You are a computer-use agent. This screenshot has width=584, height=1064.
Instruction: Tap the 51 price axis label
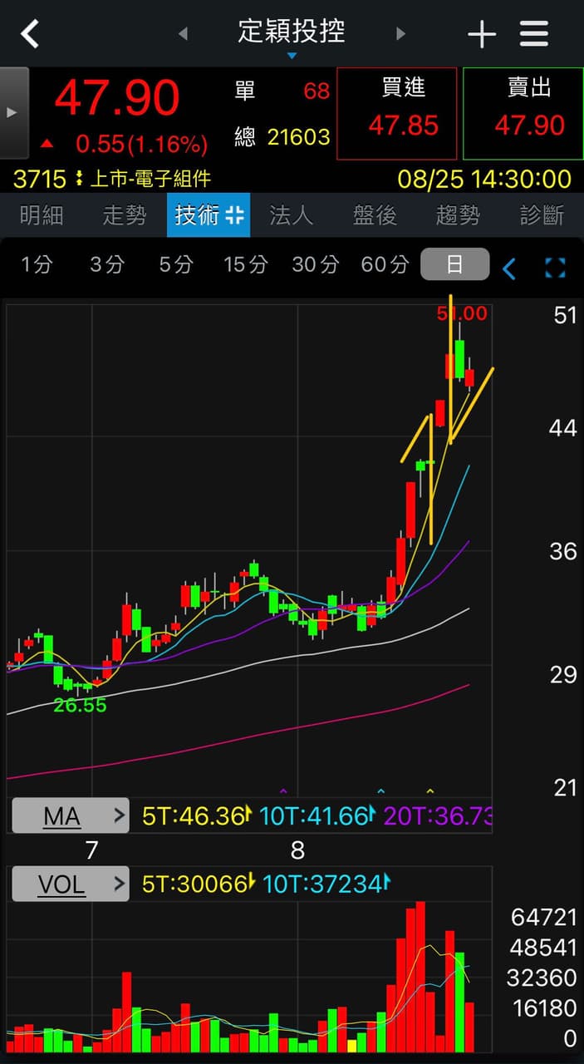tap(564, 315)
